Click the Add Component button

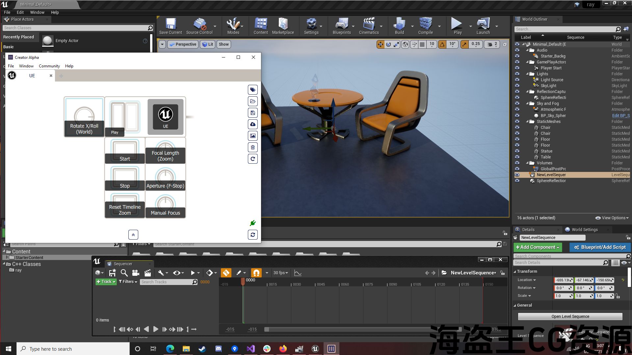point(538,247)
